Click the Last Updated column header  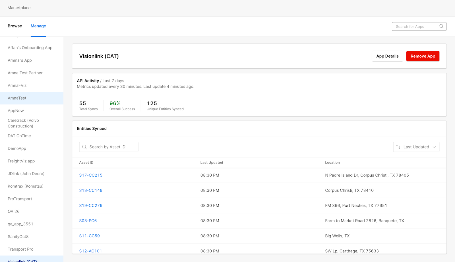pos(212,163)
